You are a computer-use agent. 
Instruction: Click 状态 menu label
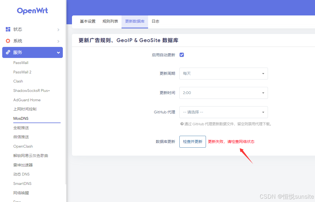tap(18, 30)
